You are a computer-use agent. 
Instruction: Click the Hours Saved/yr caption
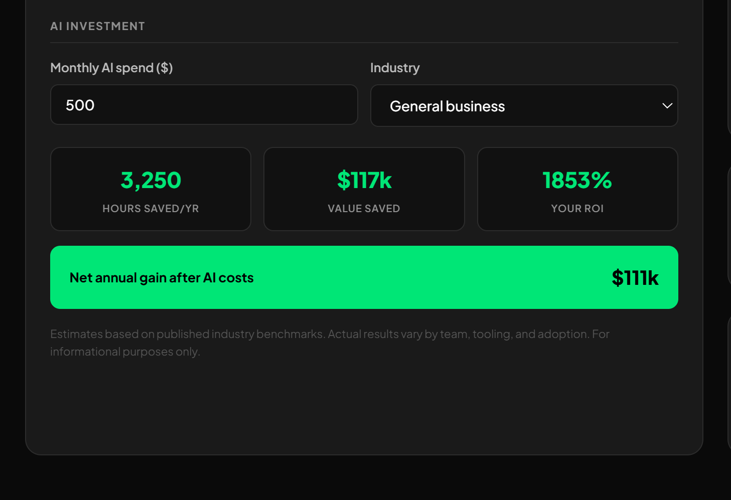(151, 208)
